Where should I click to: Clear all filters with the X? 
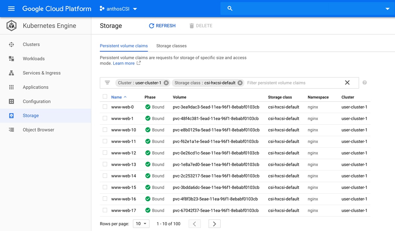347,82
